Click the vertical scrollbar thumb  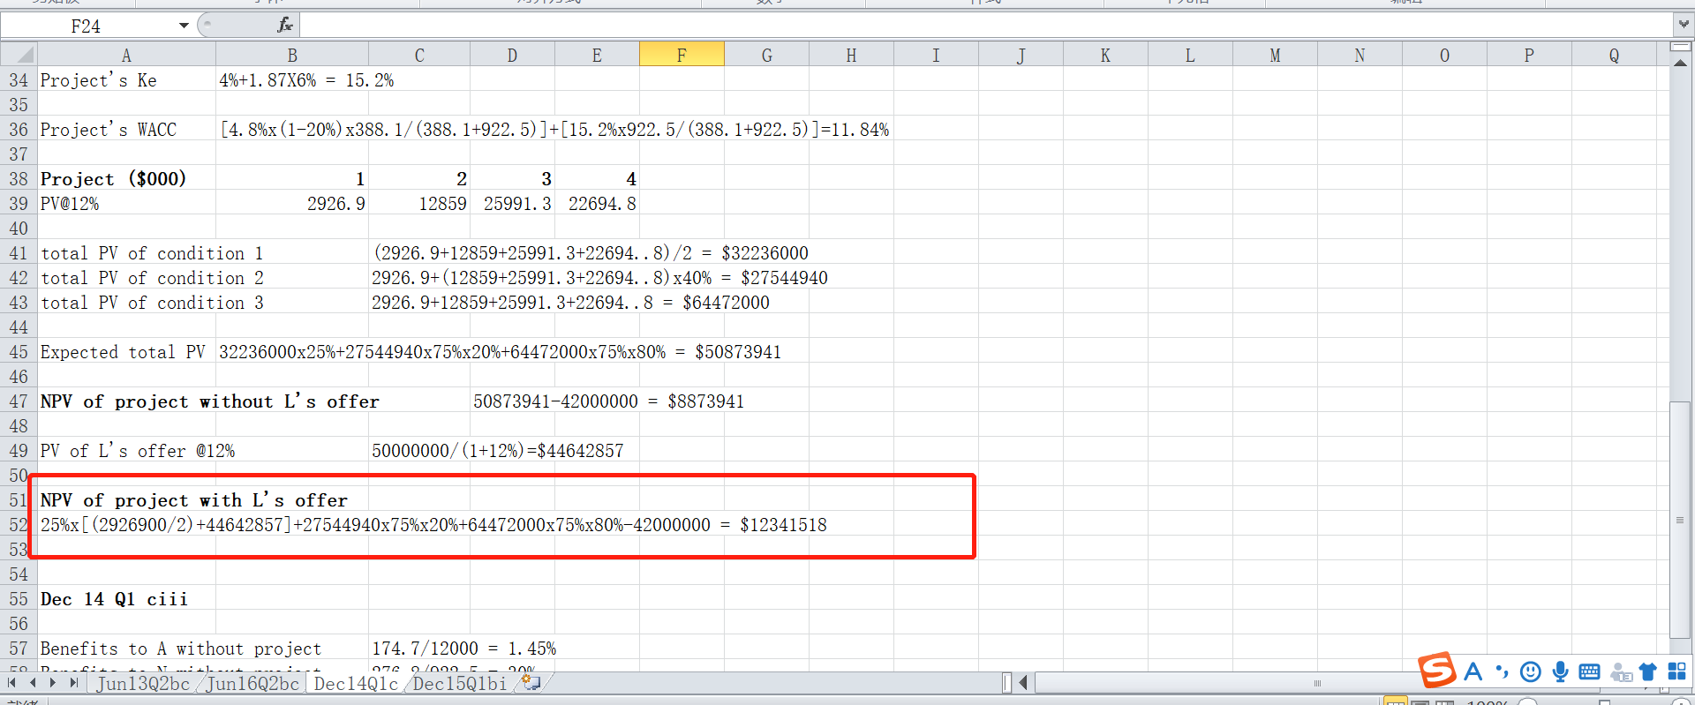1679,519
